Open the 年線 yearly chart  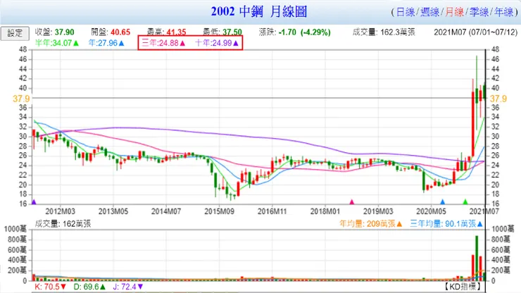pyautogui.click(x=503, y=12)
